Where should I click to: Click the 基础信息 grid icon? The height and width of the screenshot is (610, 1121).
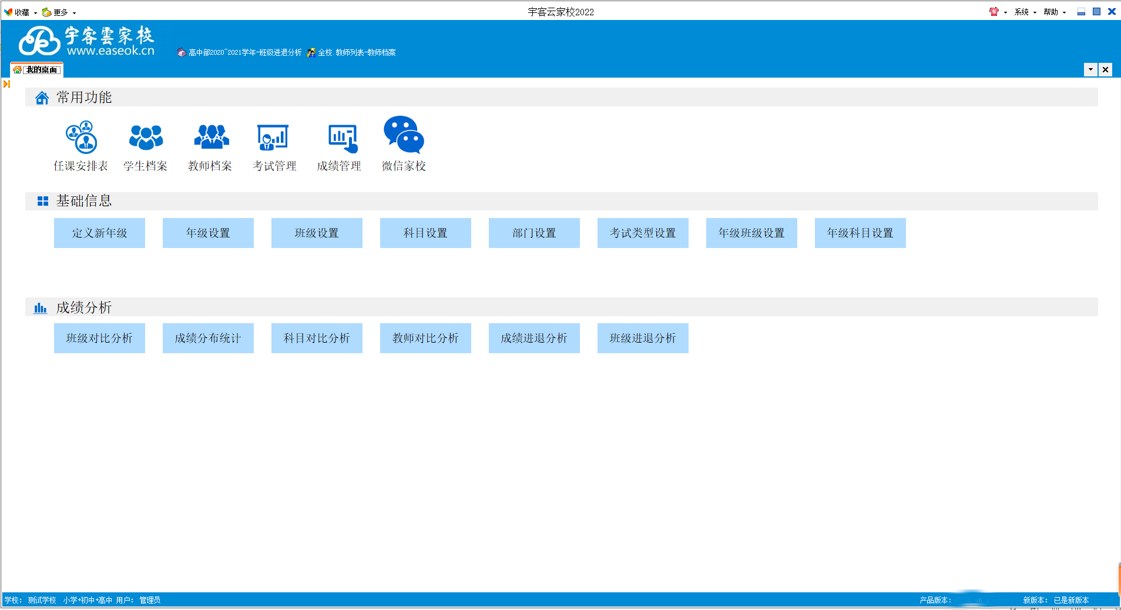(42, 201)
